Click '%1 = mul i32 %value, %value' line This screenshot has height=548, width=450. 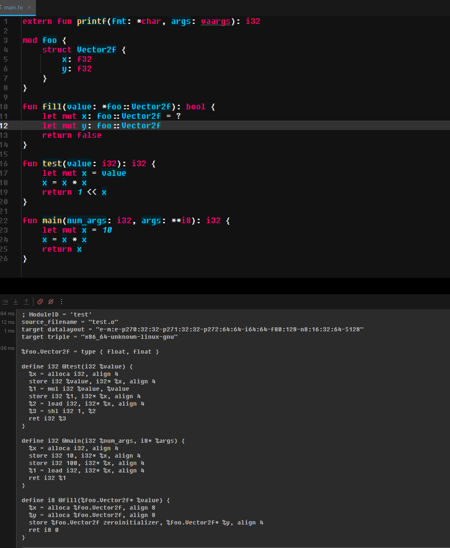[79, 389]
